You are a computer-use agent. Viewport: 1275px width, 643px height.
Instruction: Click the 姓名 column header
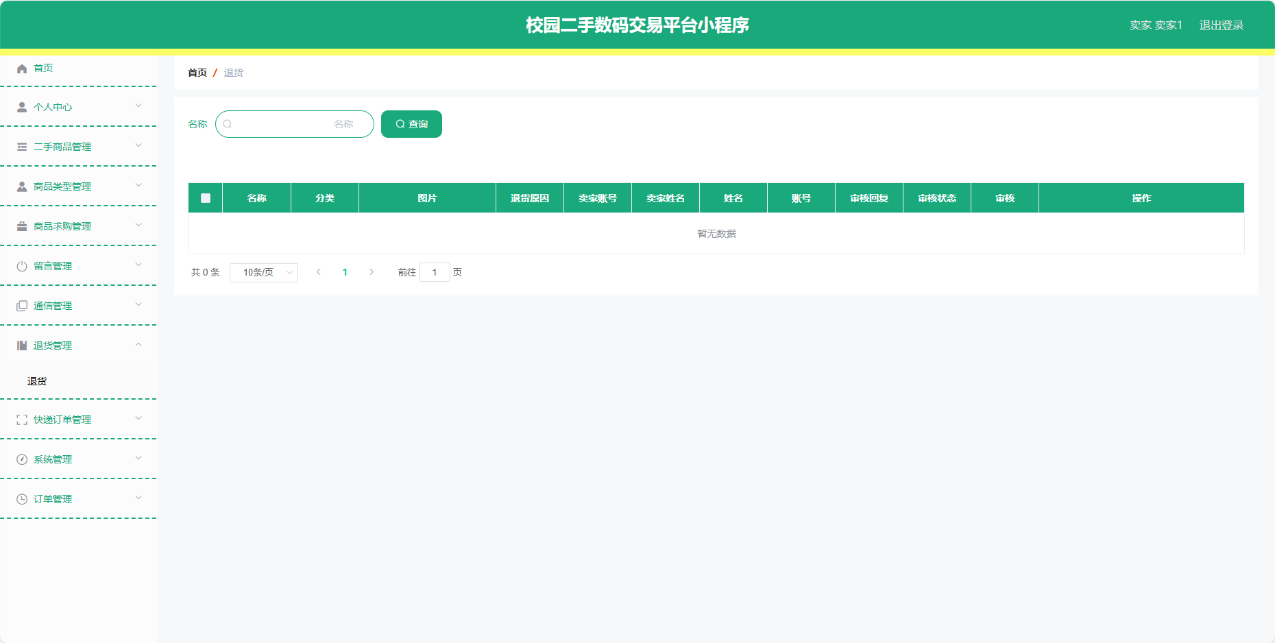click(x=733, y=198)
